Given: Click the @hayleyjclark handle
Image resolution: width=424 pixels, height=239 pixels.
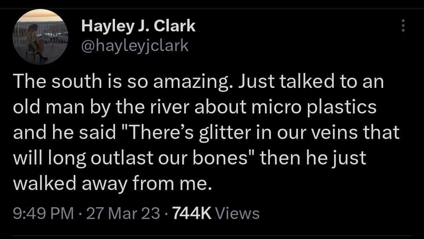Looking at the screenshot, I should click(135, 46).
